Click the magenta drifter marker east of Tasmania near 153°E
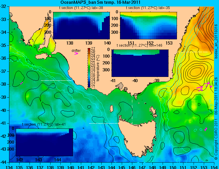This screenshot has height=169, width=219. click(x=206, y=129)
